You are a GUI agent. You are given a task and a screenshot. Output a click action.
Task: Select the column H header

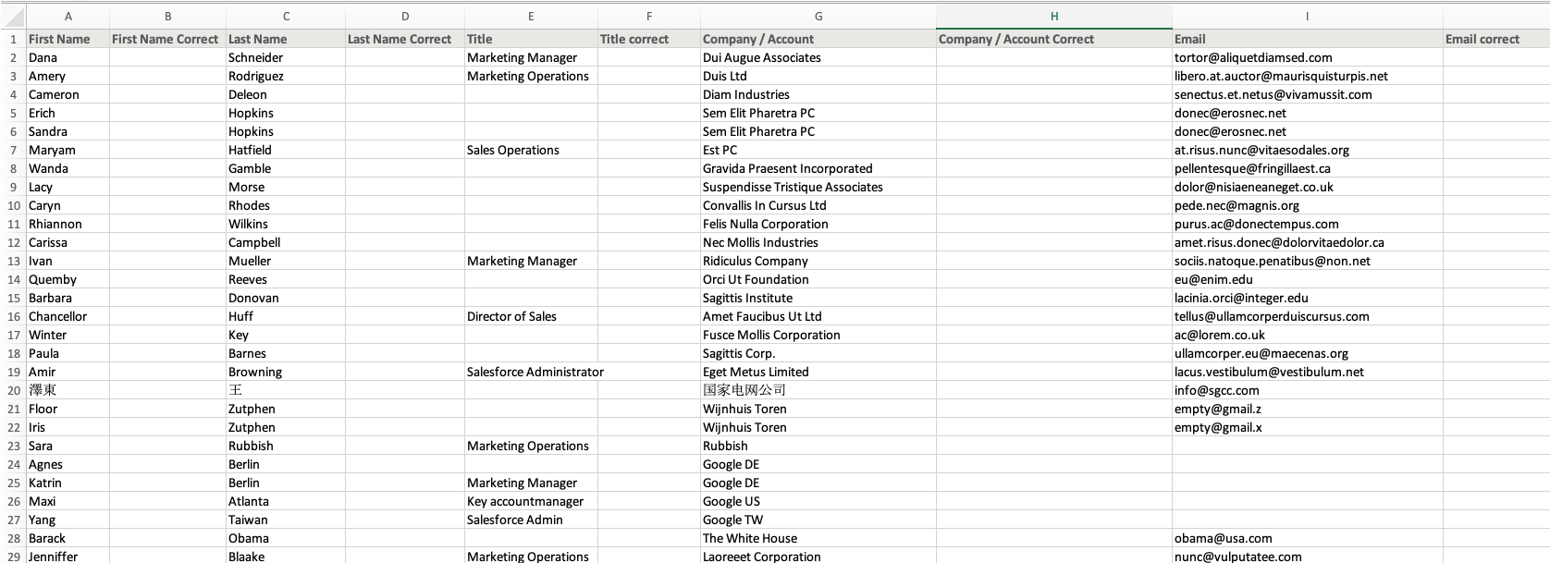(1053, 17)
